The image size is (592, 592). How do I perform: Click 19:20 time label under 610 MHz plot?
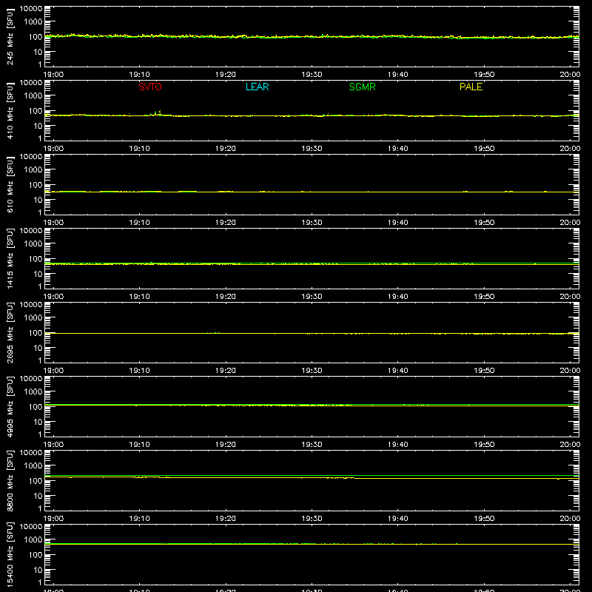226,223
